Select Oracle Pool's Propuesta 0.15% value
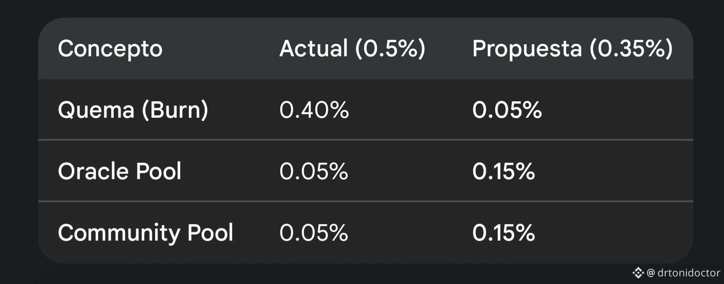The height and width of the screenshot is (284, 724). tap(503, 171)
